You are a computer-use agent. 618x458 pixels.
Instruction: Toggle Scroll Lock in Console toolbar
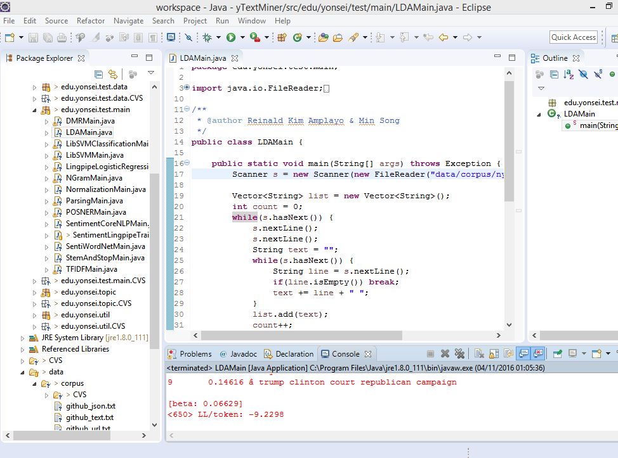494,354
